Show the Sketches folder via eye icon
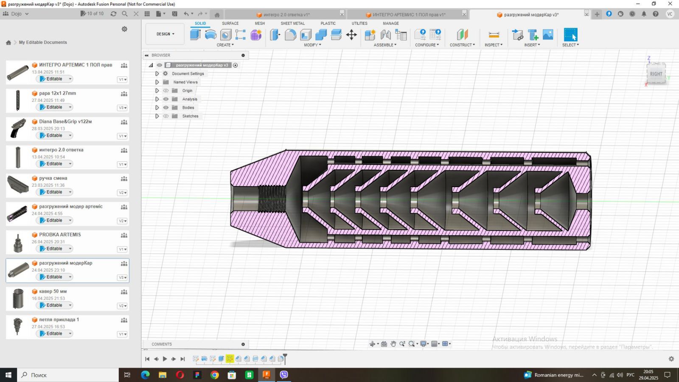The height and width of the screenshot is (382, 679). [x=166, y=116]
